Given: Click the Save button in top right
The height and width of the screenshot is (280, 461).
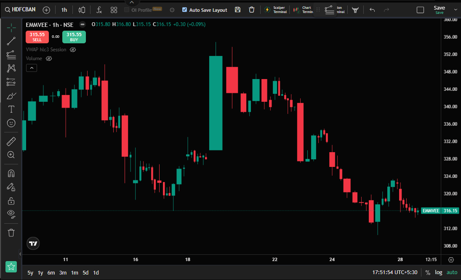Looking at the screenshot, I should click(x=439, y=10).
